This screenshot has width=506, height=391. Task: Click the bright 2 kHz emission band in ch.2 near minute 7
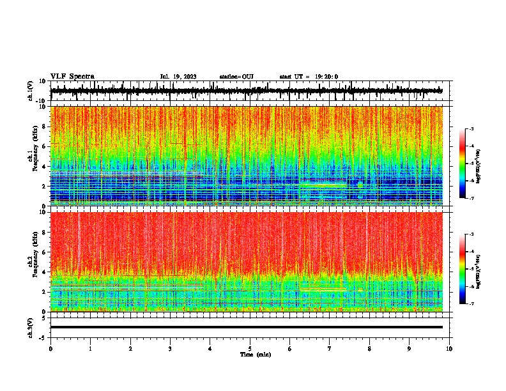click(x=323, y=289)
